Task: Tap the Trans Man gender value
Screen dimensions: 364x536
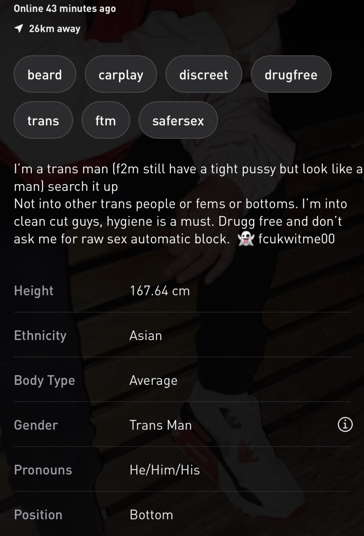Action: pyautogui.click(x=160, y=425)
